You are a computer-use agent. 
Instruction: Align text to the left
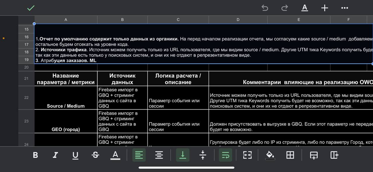(x=139, y=155)
